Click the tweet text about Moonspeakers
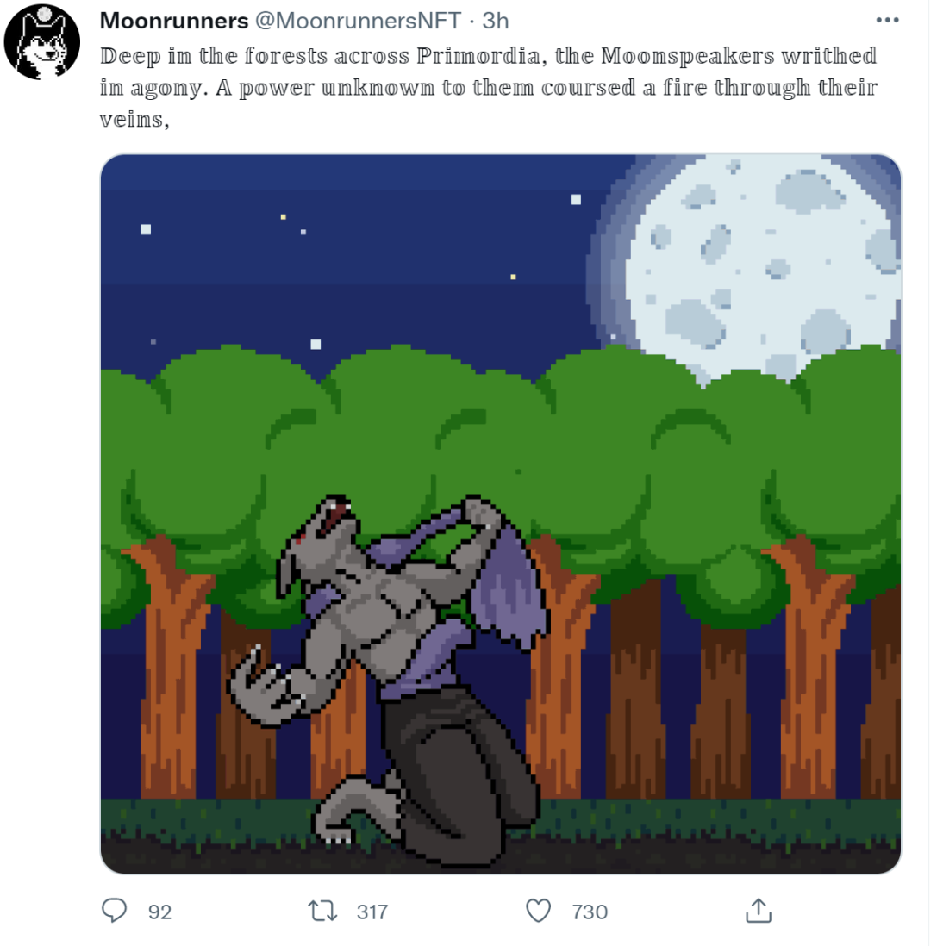 (x=489, y=88)
